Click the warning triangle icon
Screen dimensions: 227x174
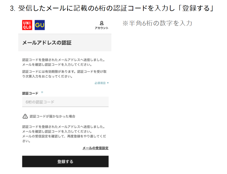25,116
